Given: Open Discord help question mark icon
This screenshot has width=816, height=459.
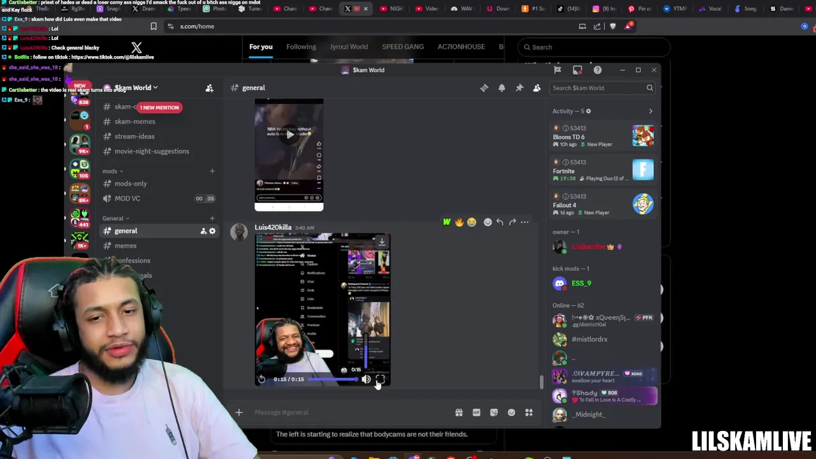Looking at the screenshot, I should [x=597, y=70].
